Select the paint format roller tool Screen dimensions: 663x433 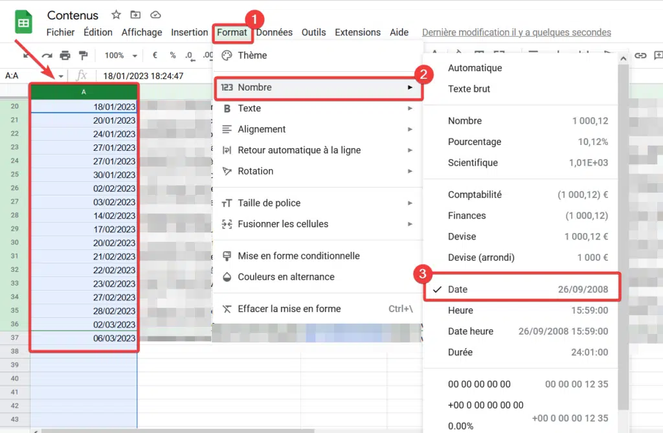(83, 56)
